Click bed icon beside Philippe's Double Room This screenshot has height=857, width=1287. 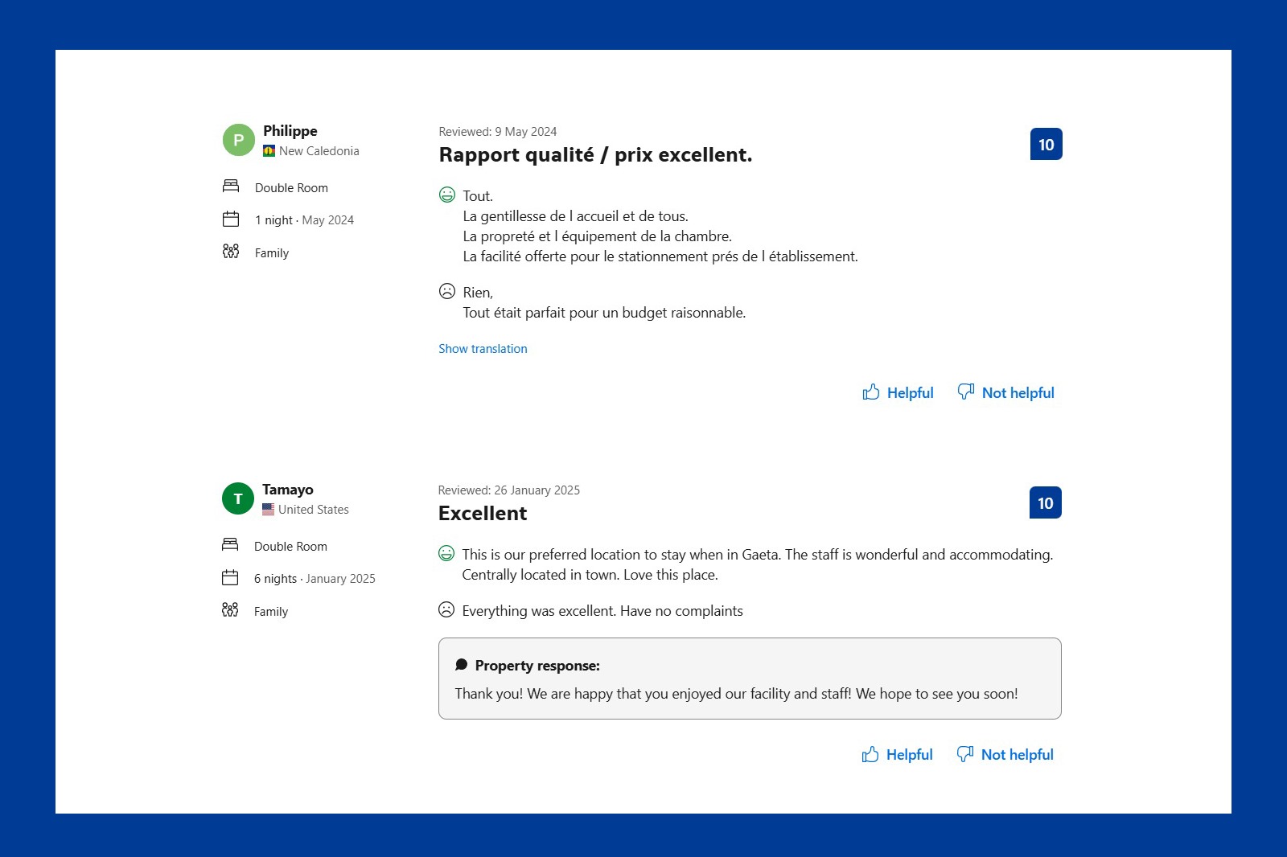[231, 187]
